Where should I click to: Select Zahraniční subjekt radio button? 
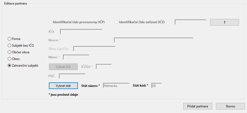[10, 66]
